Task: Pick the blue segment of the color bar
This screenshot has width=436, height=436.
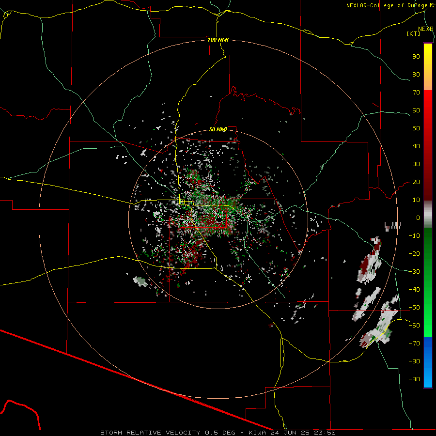Action: point(428,362)
